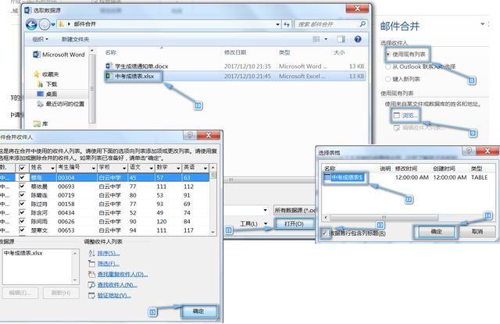500x324 pixels.
Task: Click 查找重复收件人 find duplicates link
Action: (x=122, y=274)
